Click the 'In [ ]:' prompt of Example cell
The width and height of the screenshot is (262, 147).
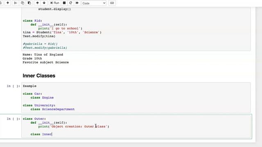pos(14,86)
